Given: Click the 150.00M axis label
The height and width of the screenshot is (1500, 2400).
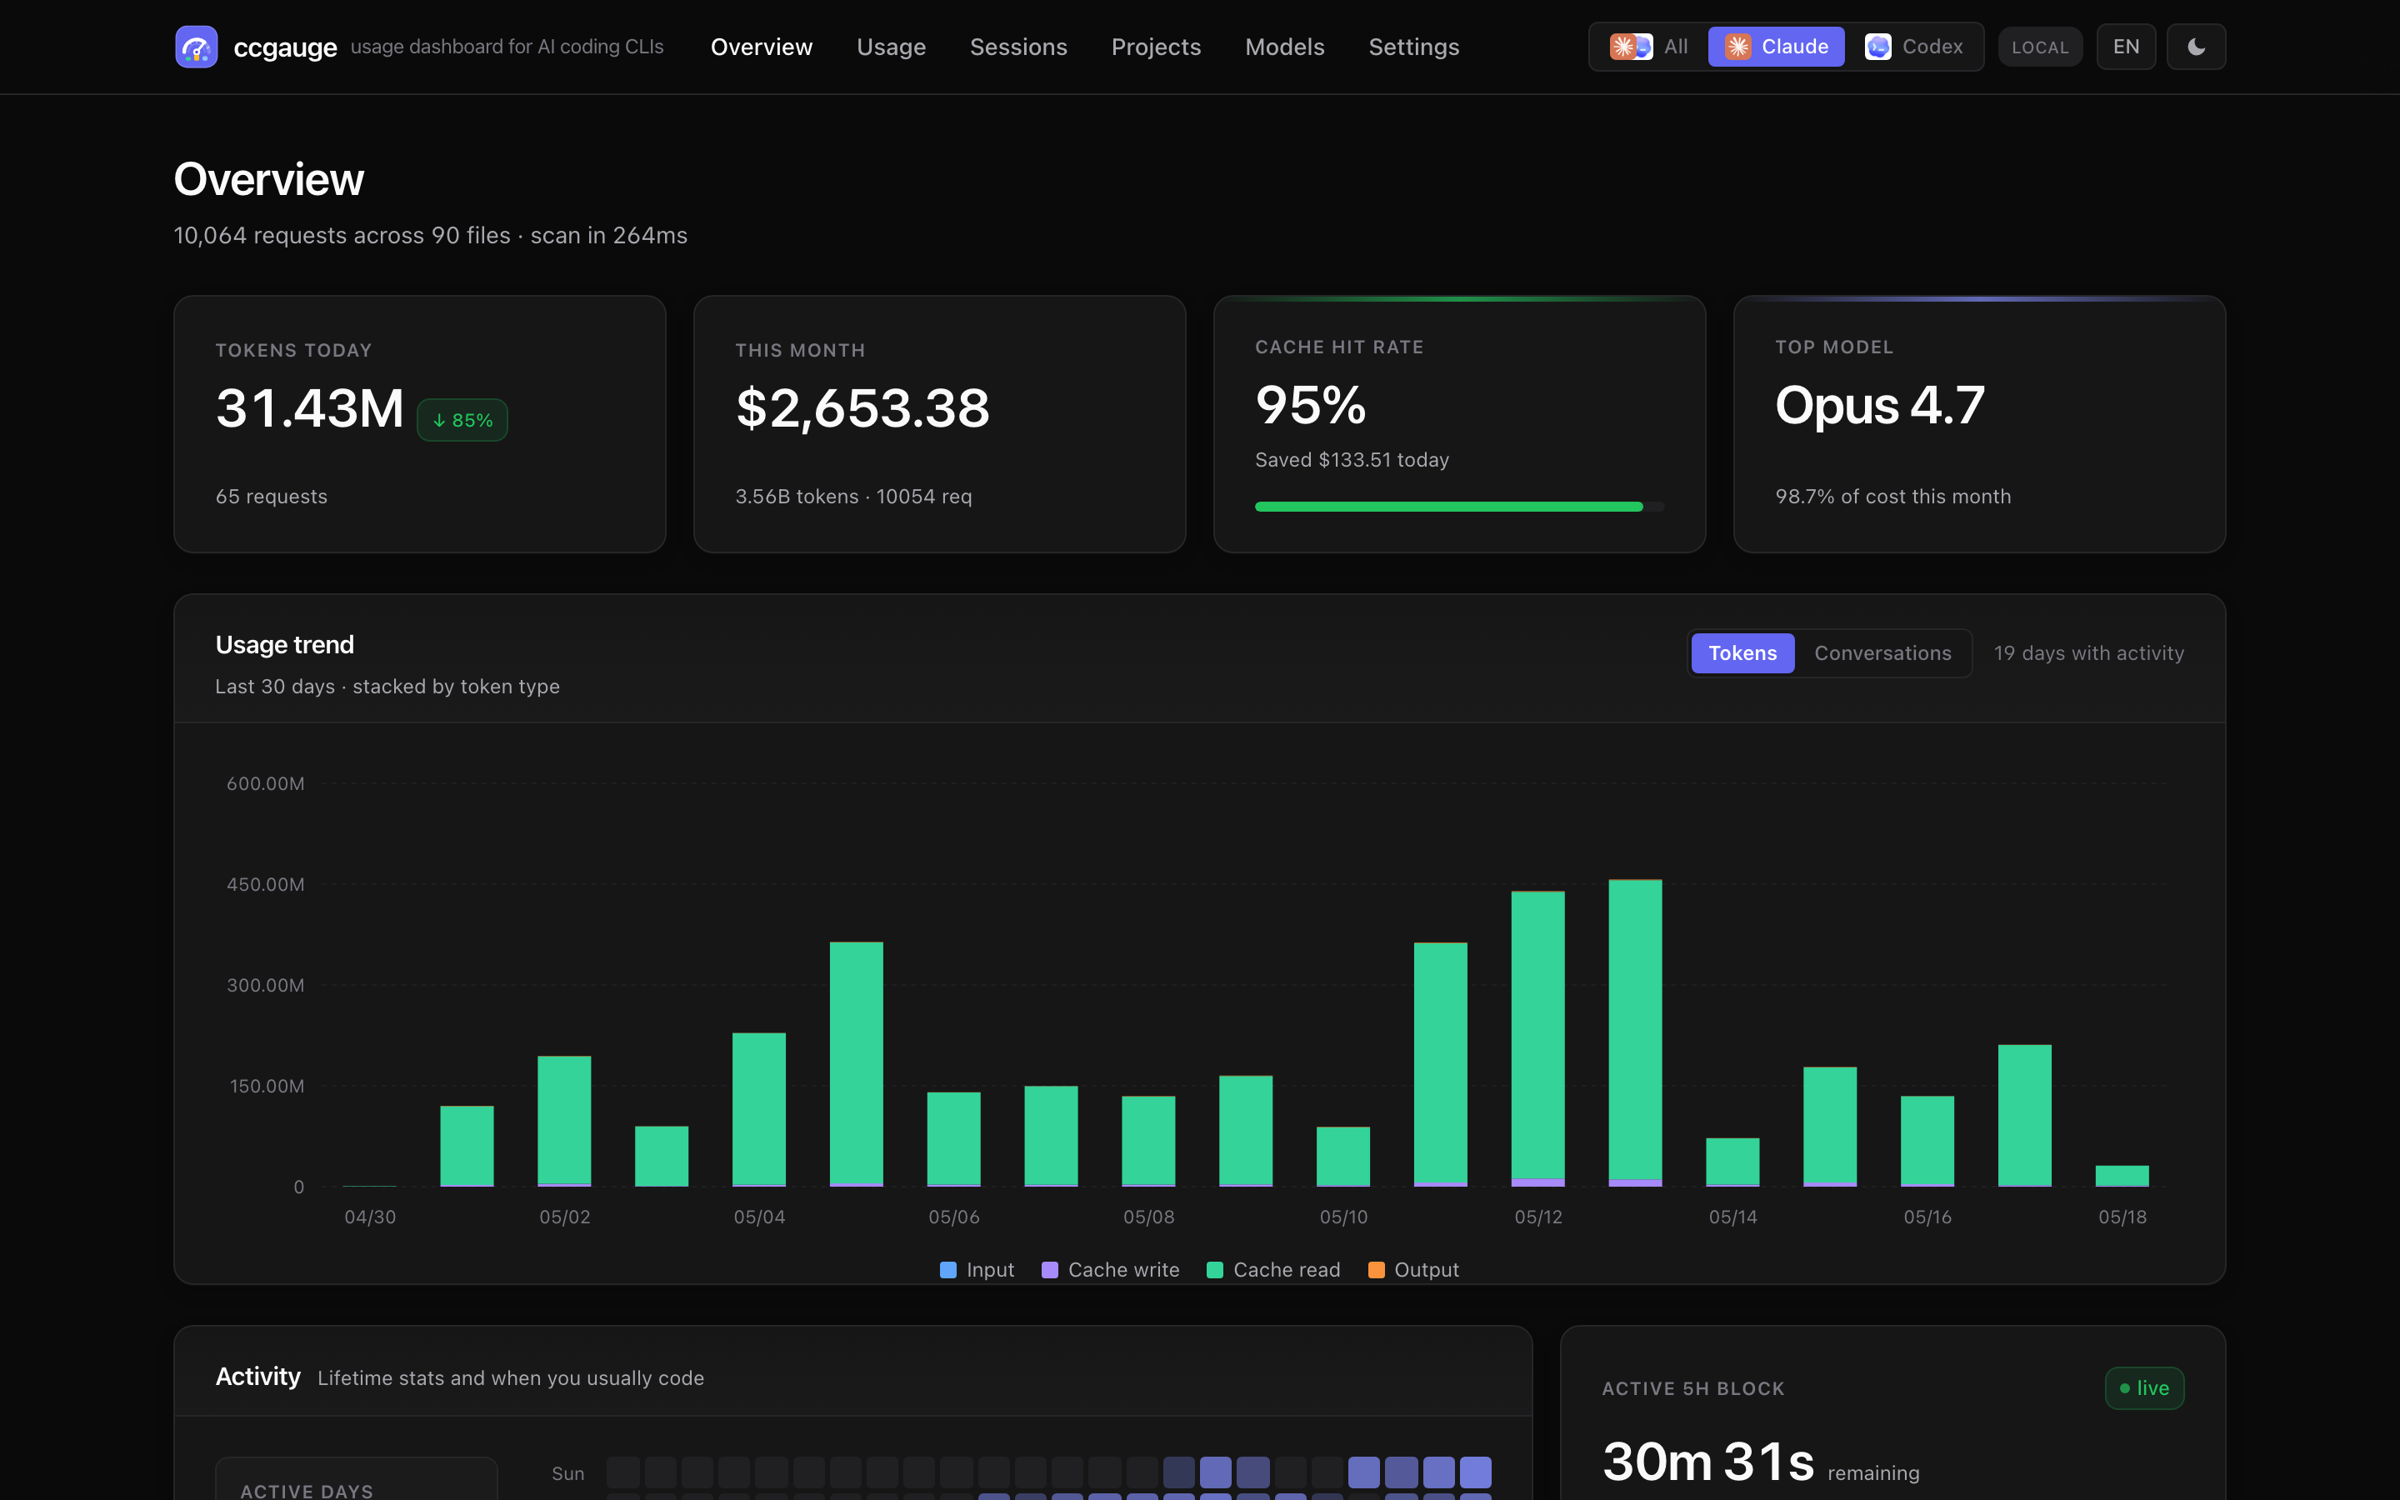Looking at the screenshot, I should coord(267,1087).
